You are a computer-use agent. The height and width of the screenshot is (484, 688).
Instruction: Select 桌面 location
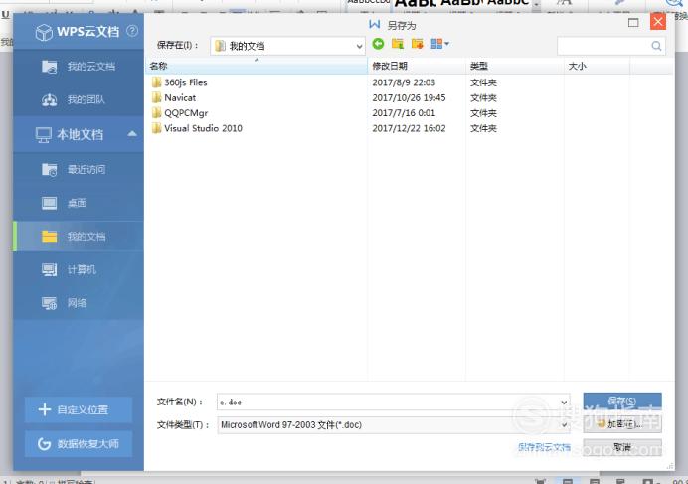click(79, 203)
